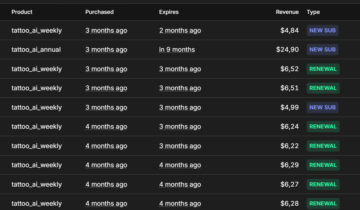The image size is (360, 210).
Task: Click the RENEWAL badge for $6,24
Action: tap(323, 127)
